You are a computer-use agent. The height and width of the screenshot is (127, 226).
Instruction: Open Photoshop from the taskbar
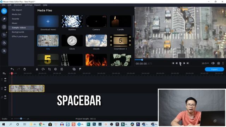coord(94,124)
